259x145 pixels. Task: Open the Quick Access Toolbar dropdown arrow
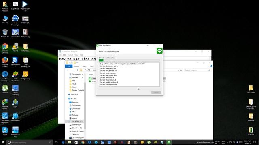point(77,63)
